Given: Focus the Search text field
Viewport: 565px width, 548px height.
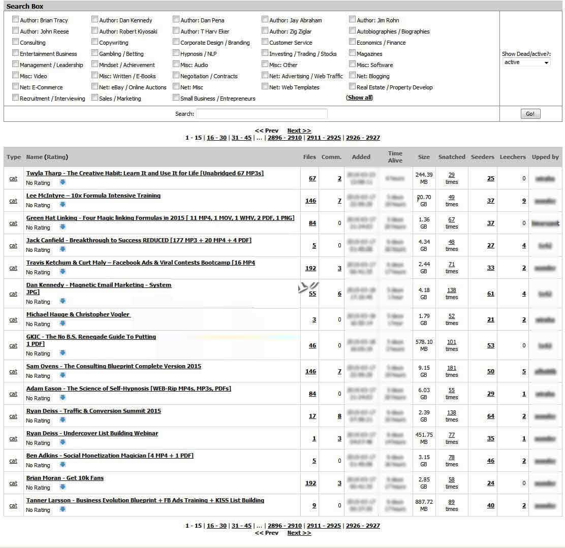Looking at the screenshot, I should pos(262,114).
